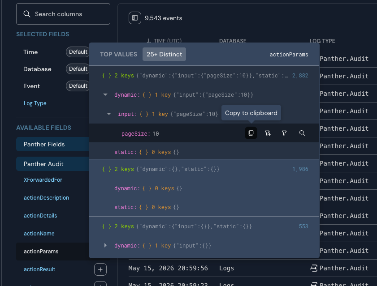The height and width of the screenshot is (286, 377).
Task: Collapse the input key node
Action: coord(109,114)
